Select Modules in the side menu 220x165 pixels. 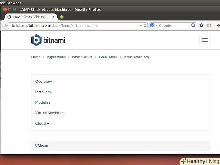43,102
